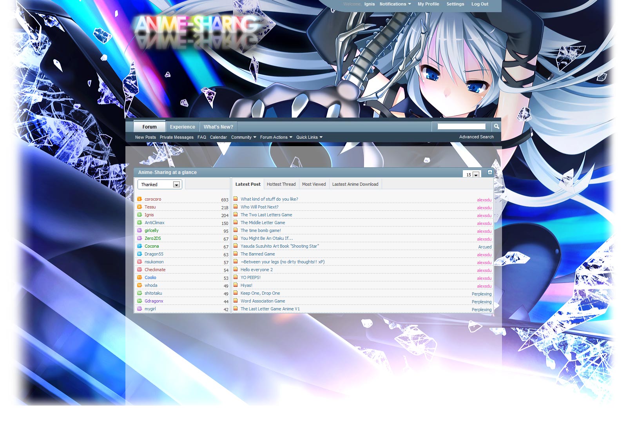Click post icon beside What kind of stuff do you like?
Viewport: 627px width, 424px height.
click(x=236, y=199)
